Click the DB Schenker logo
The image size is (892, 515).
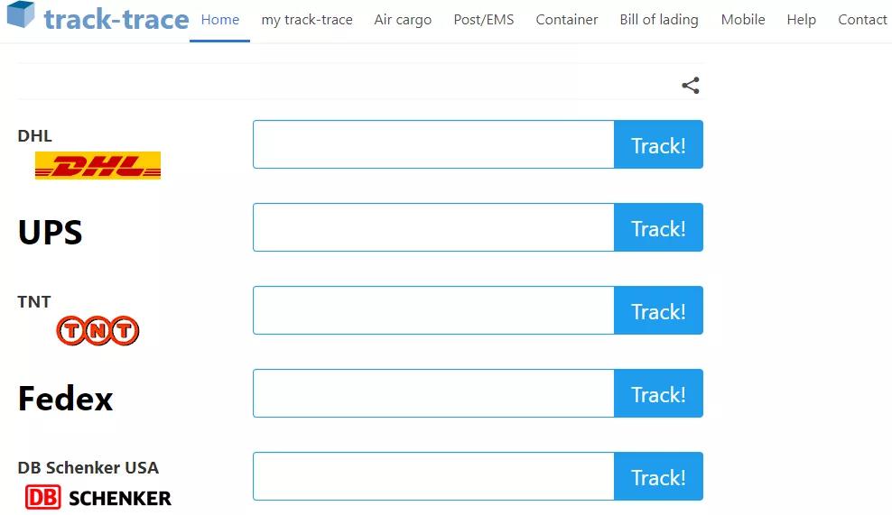pyautogui.click(x=98, y=497)
